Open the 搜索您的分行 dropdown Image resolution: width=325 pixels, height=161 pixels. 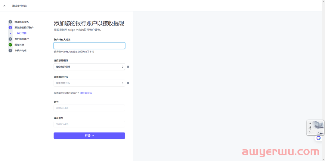click(89, 83)
